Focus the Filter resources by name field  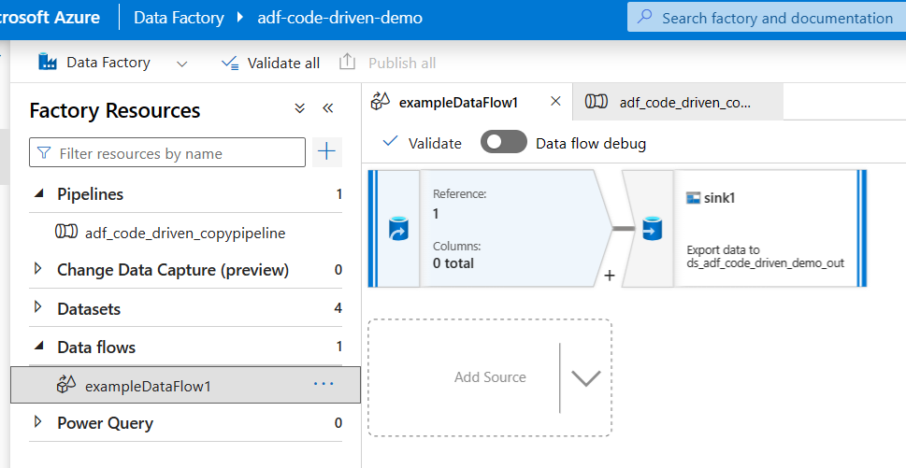pos(167,153)
